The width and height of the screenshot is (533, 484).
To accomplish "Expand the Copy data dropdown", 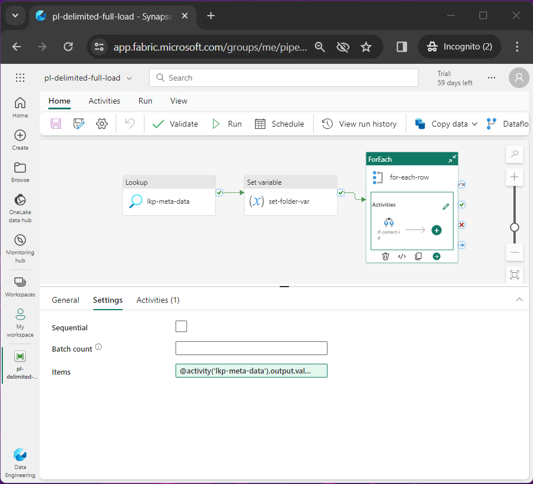I will coord(474,124).
